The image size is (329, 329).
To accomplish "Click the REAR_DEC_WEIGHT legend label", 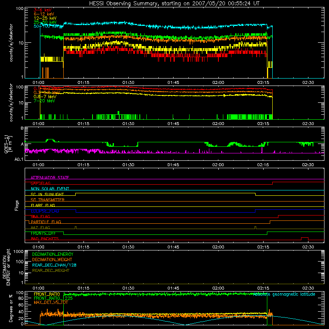I will pos(51,271).
